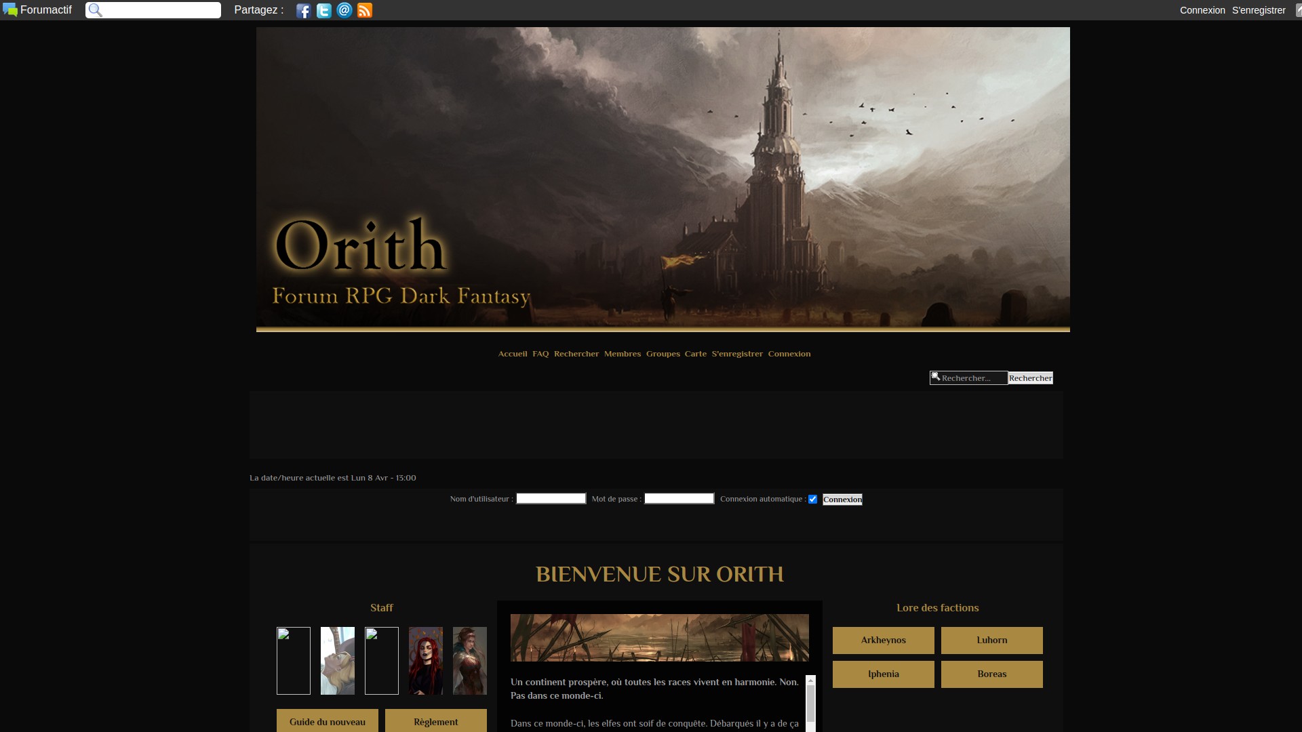Image resolution: width=1302 pixels, height=732 pixels.
Task: Open the Arkheynos faction lore
Action: point(884,640)
